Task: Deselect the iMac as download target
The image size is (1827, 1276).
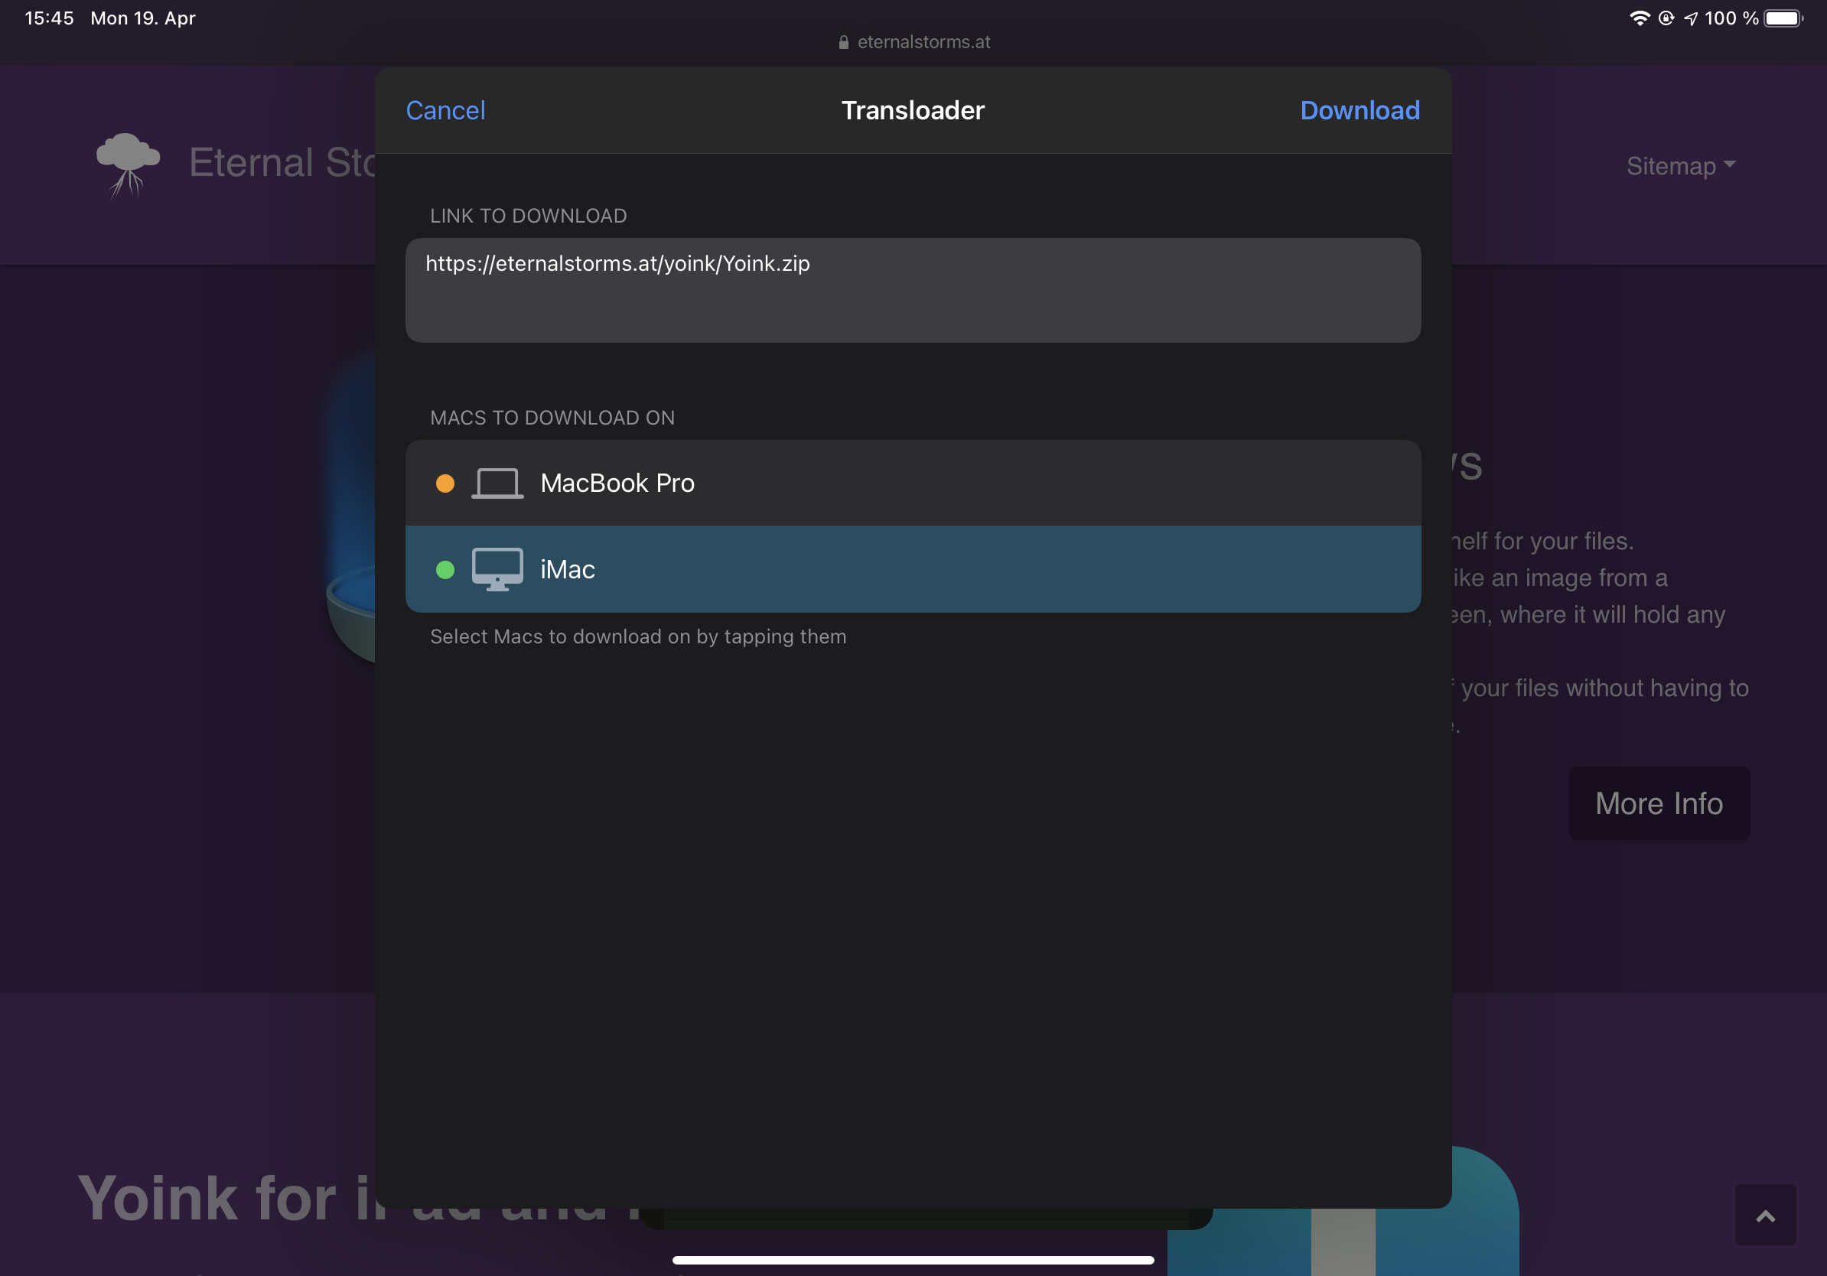Action: (x=912, y=568)
